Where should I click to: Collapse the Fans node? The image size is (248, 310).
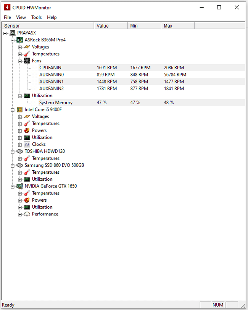tap(20, 61)
